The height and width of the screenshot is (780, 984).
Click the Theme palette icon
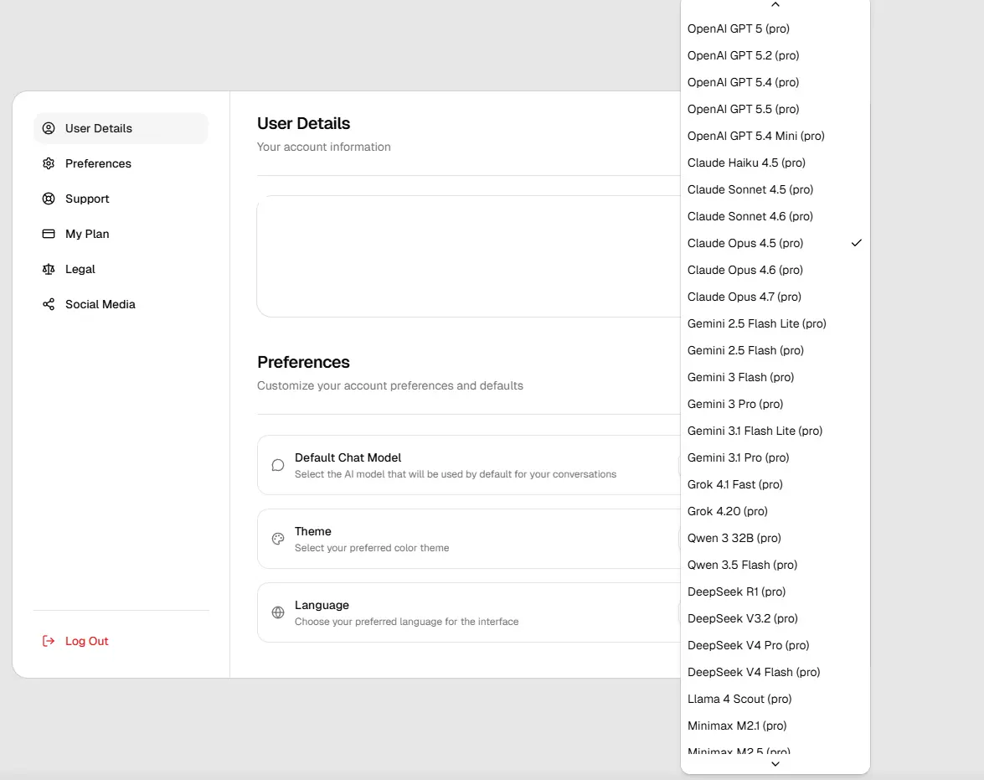(x=278, y=539)
